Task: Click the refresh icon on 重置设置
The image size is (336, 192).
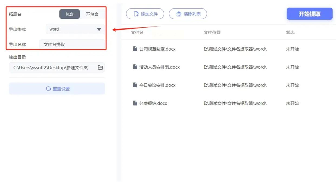Action: click(48, 89)
